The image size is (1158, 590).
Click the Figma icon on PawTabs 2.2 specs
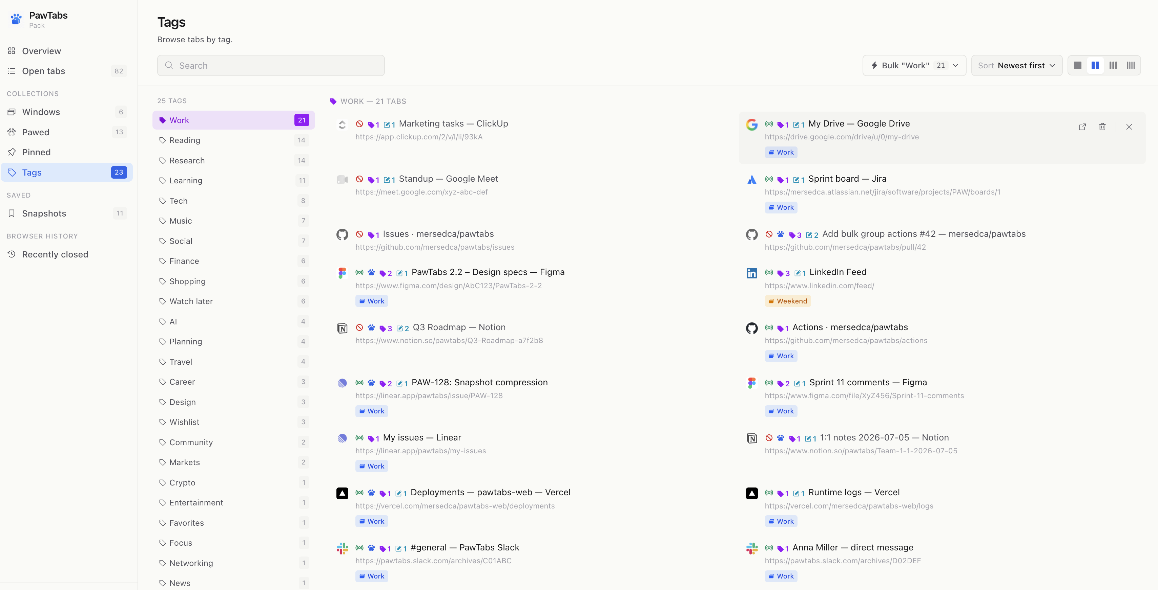(x=342, y=273)
